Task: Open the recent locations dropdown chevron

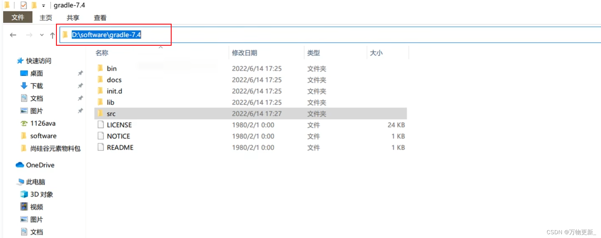Action: (x=42, y=35)
